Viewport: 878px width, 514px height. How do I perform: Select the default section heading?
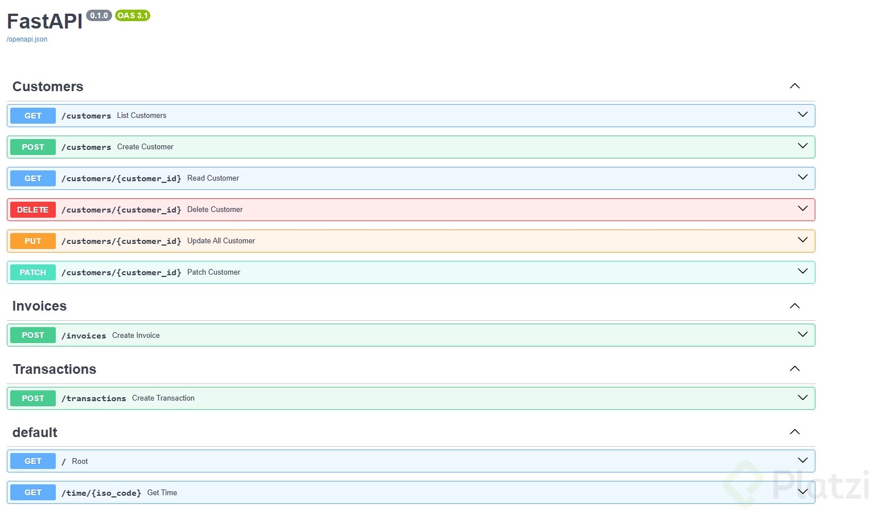point(35,433)
